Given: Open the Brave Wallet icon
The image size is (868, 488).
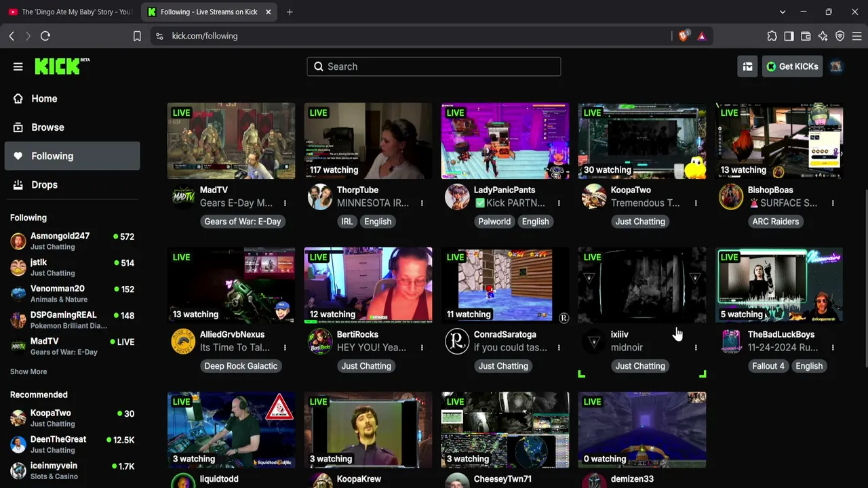Looking at the screenshot, I should (x=806, y=36).
